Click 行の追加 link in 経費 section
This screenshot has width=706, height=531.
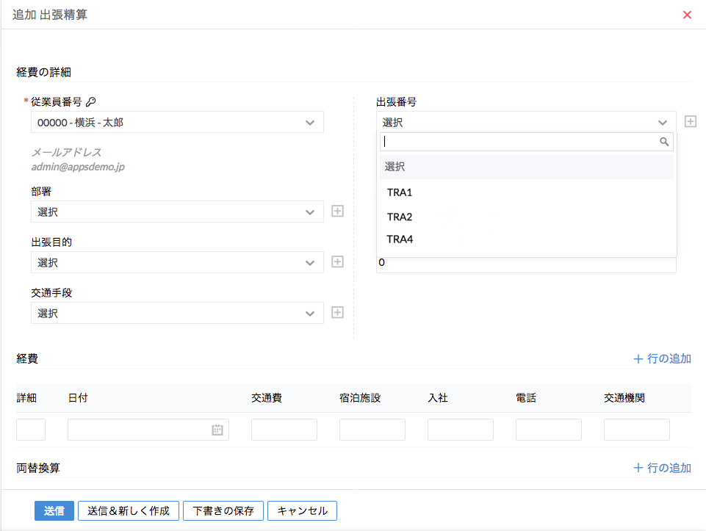tap(662, 359)
